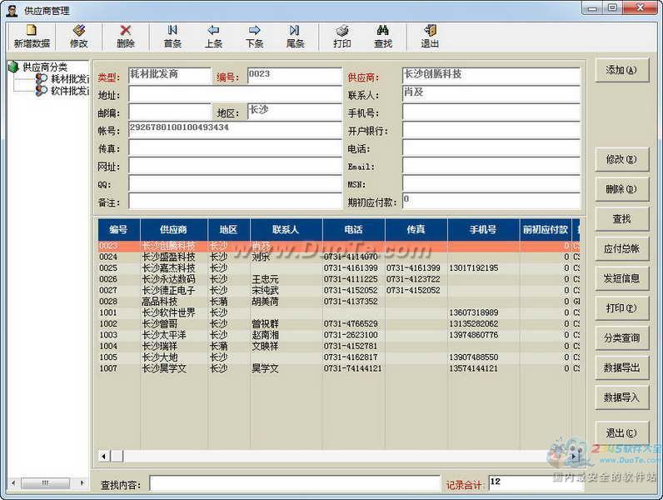Click the 联系人 column header
The width and height of the screenshot is (663, 500).
tap(286, 230)
